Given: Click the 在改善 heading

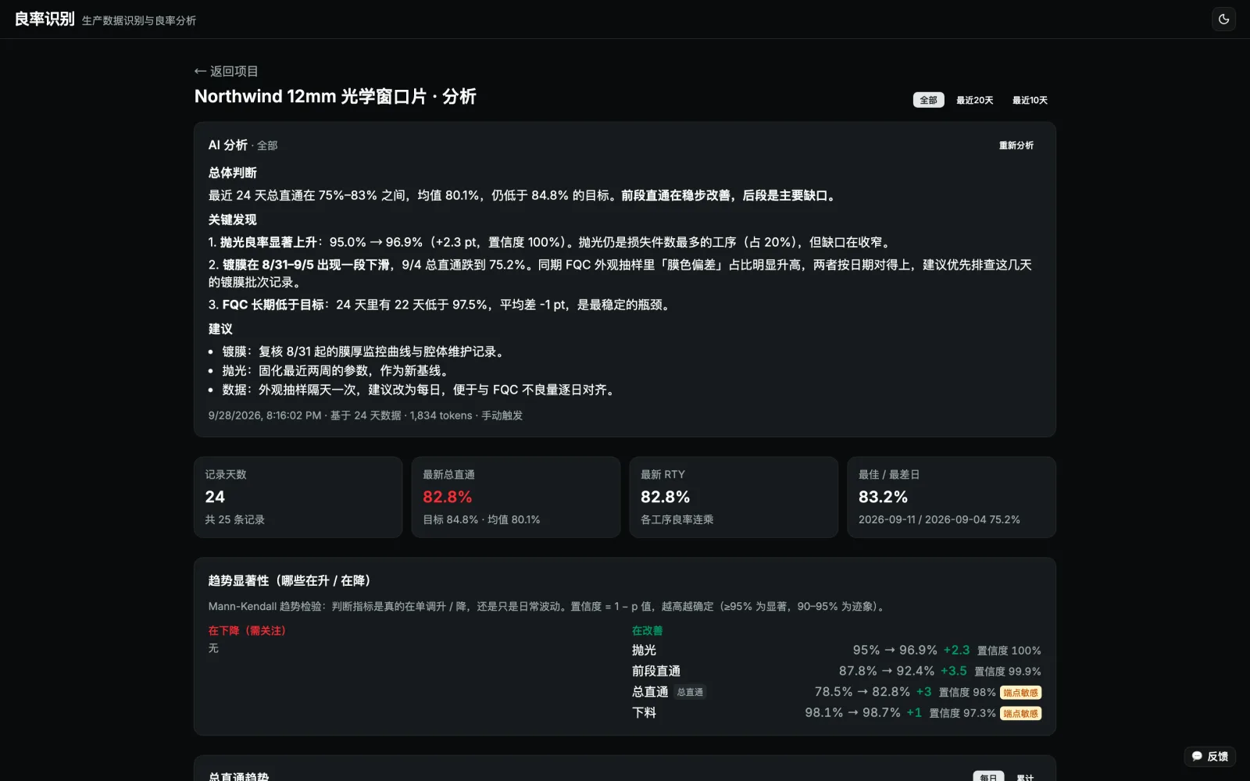Looking at the screenshot, I should (x=647, y=630).
